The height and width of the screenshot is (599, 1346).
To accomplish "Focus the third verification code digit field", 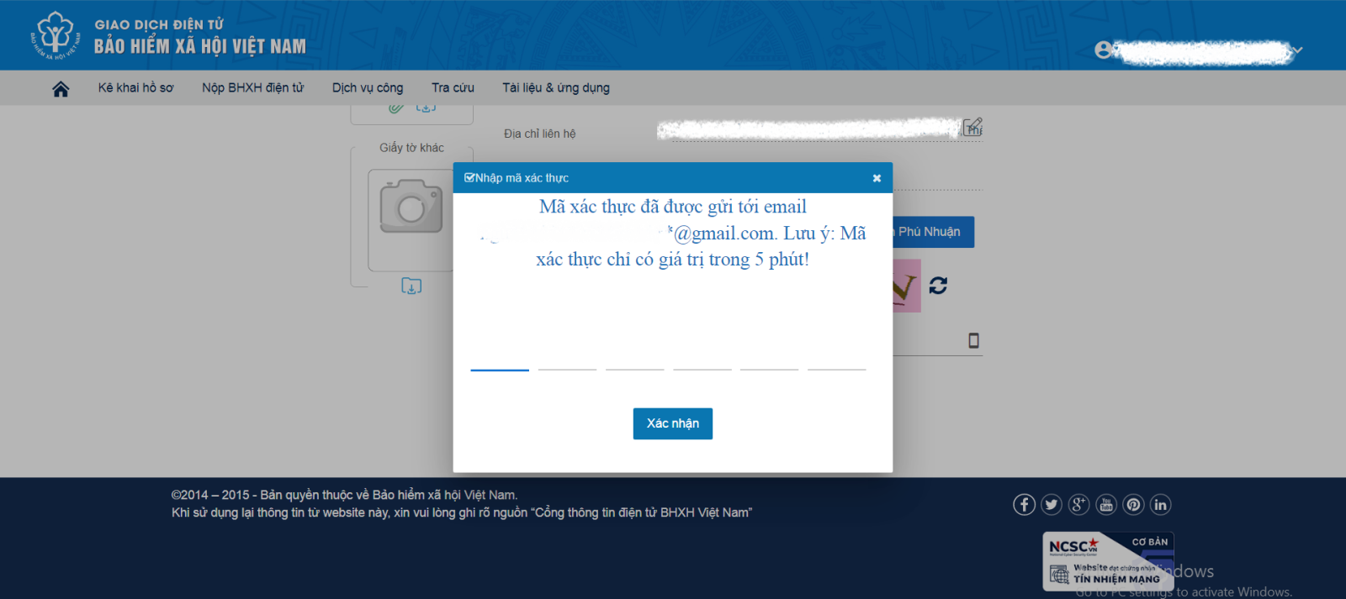I will pyautogui.click(x=634, y=357).
